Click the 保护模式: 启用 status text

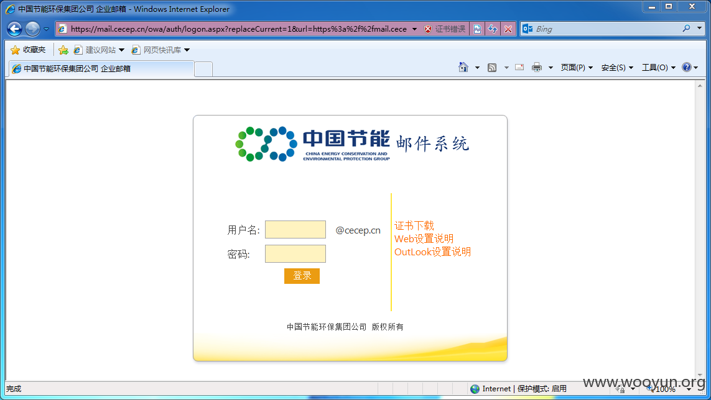click(542, 389)
